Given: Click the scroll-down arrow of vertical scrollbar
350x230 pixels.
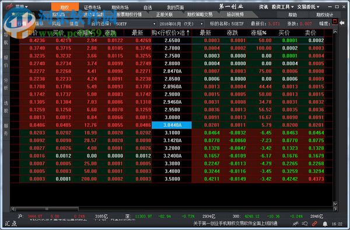Looking at the screenshot, I should click(335, 204).
